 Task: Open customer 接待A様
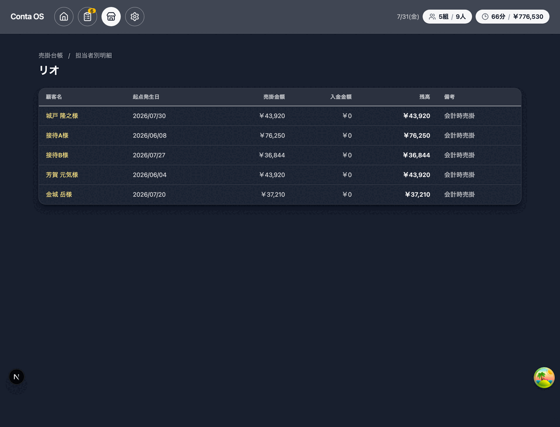click(x=57, y=135)
